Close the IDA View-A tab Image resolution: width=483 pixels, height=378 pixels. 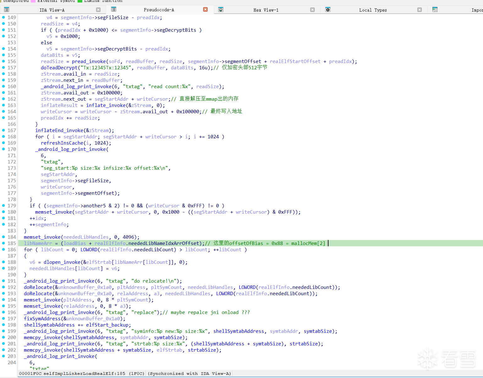click(98, 10)
